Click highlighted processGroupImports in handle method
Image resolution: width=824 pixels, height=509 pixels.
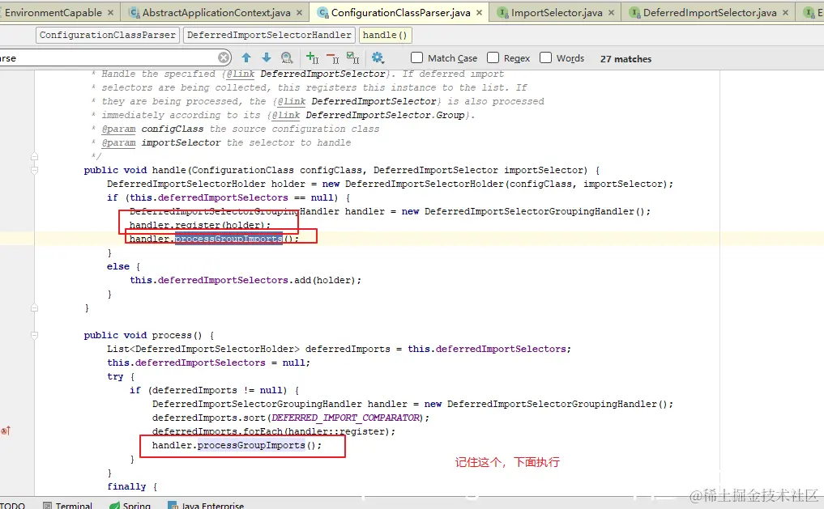(x=228, y=239)
